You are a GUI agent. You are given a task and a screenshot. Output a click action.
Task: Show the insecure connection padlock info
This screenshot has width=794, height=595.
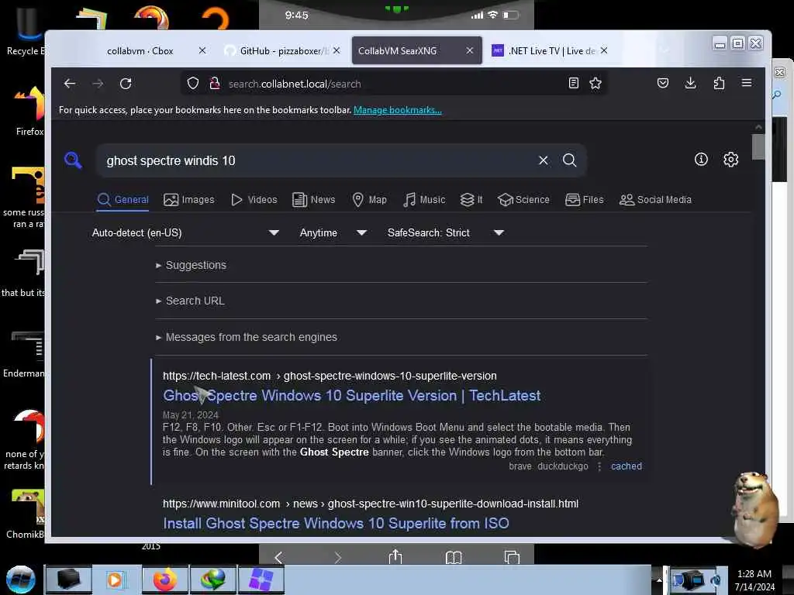coord(215,84)
